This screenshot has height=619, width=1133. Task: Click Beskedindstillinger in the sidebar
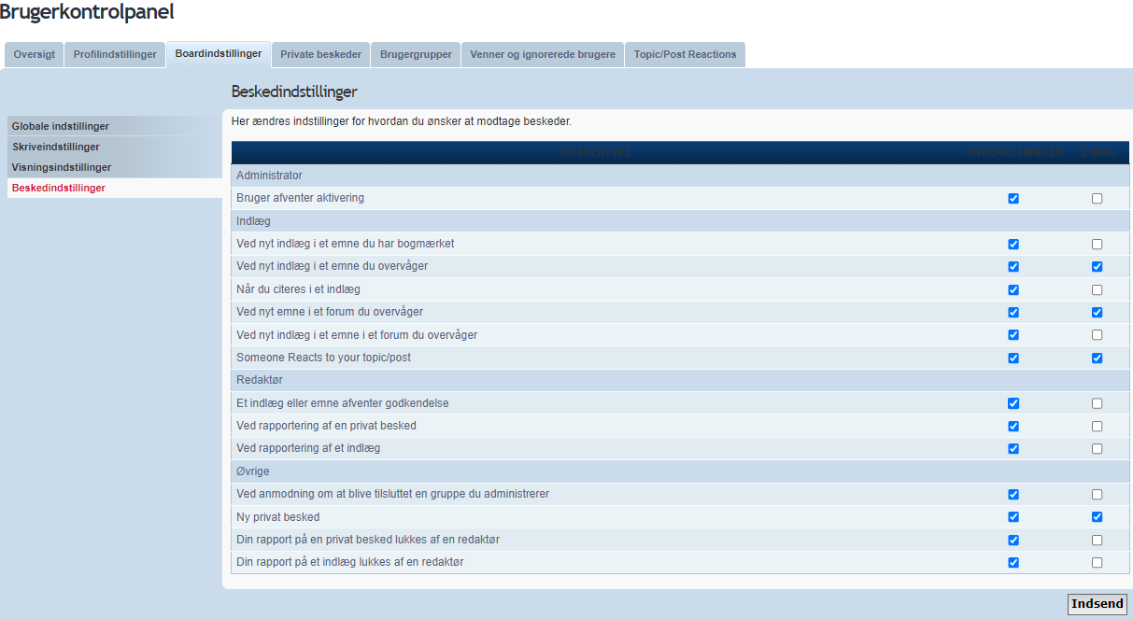(59, 188)
